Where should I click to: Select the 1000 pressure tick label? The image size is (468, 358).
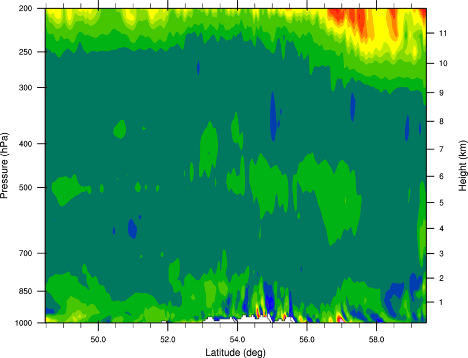24,323
